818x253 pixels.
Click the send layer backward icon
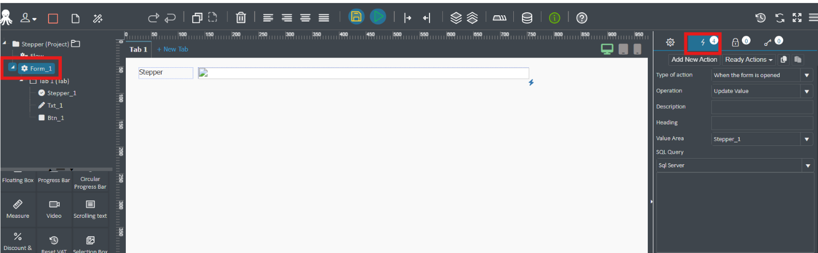click(x=456, y=18)
